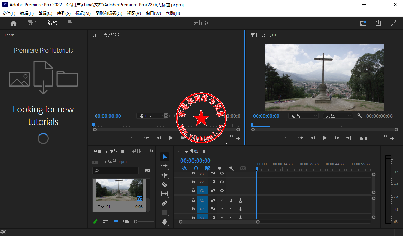Open the Quick Export share icon
Image resolution: width=403 pixels, height=236 pixels.
[x=378, y=23]
